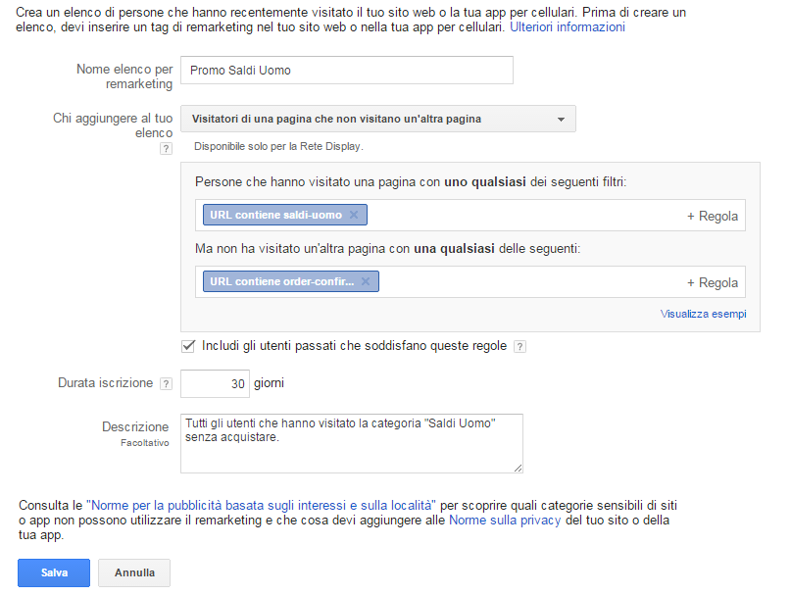This screenshot has height=596, width=791.
Task: Open 'Norme per la pubblicità basata sugli interessi' link
Action: pos(262,505)
